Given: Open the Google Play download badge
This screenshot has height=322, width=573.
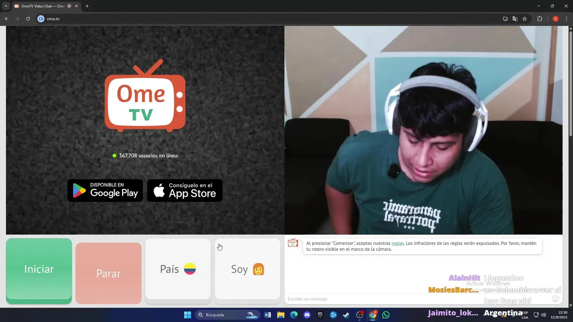Looking at the screenshot, I should [x=105, y=191].
